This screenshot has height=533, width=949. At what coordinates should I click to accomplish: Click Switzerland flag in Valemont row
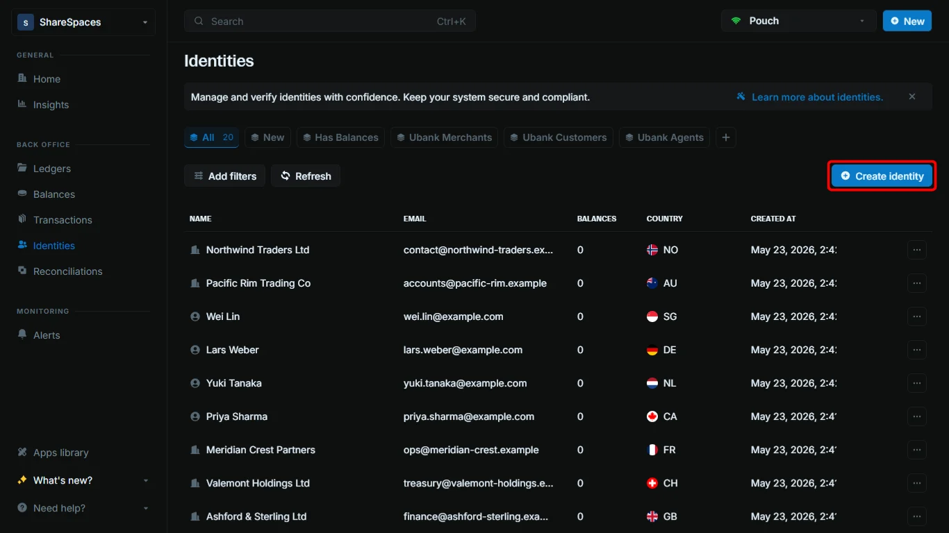point(652,483)
